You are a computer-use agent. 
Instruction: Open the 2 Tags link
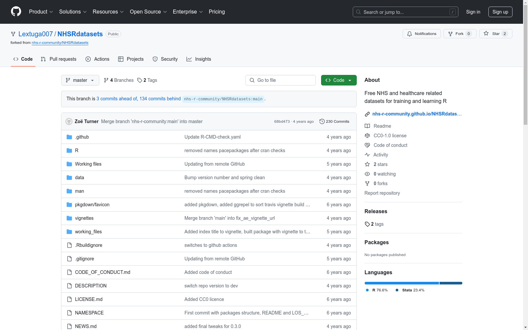(x=147, y=80)
